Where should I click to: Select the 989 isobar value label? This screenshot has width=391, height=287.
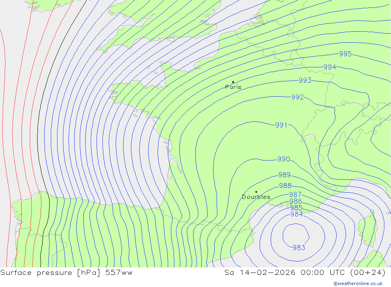click(284, 175)
